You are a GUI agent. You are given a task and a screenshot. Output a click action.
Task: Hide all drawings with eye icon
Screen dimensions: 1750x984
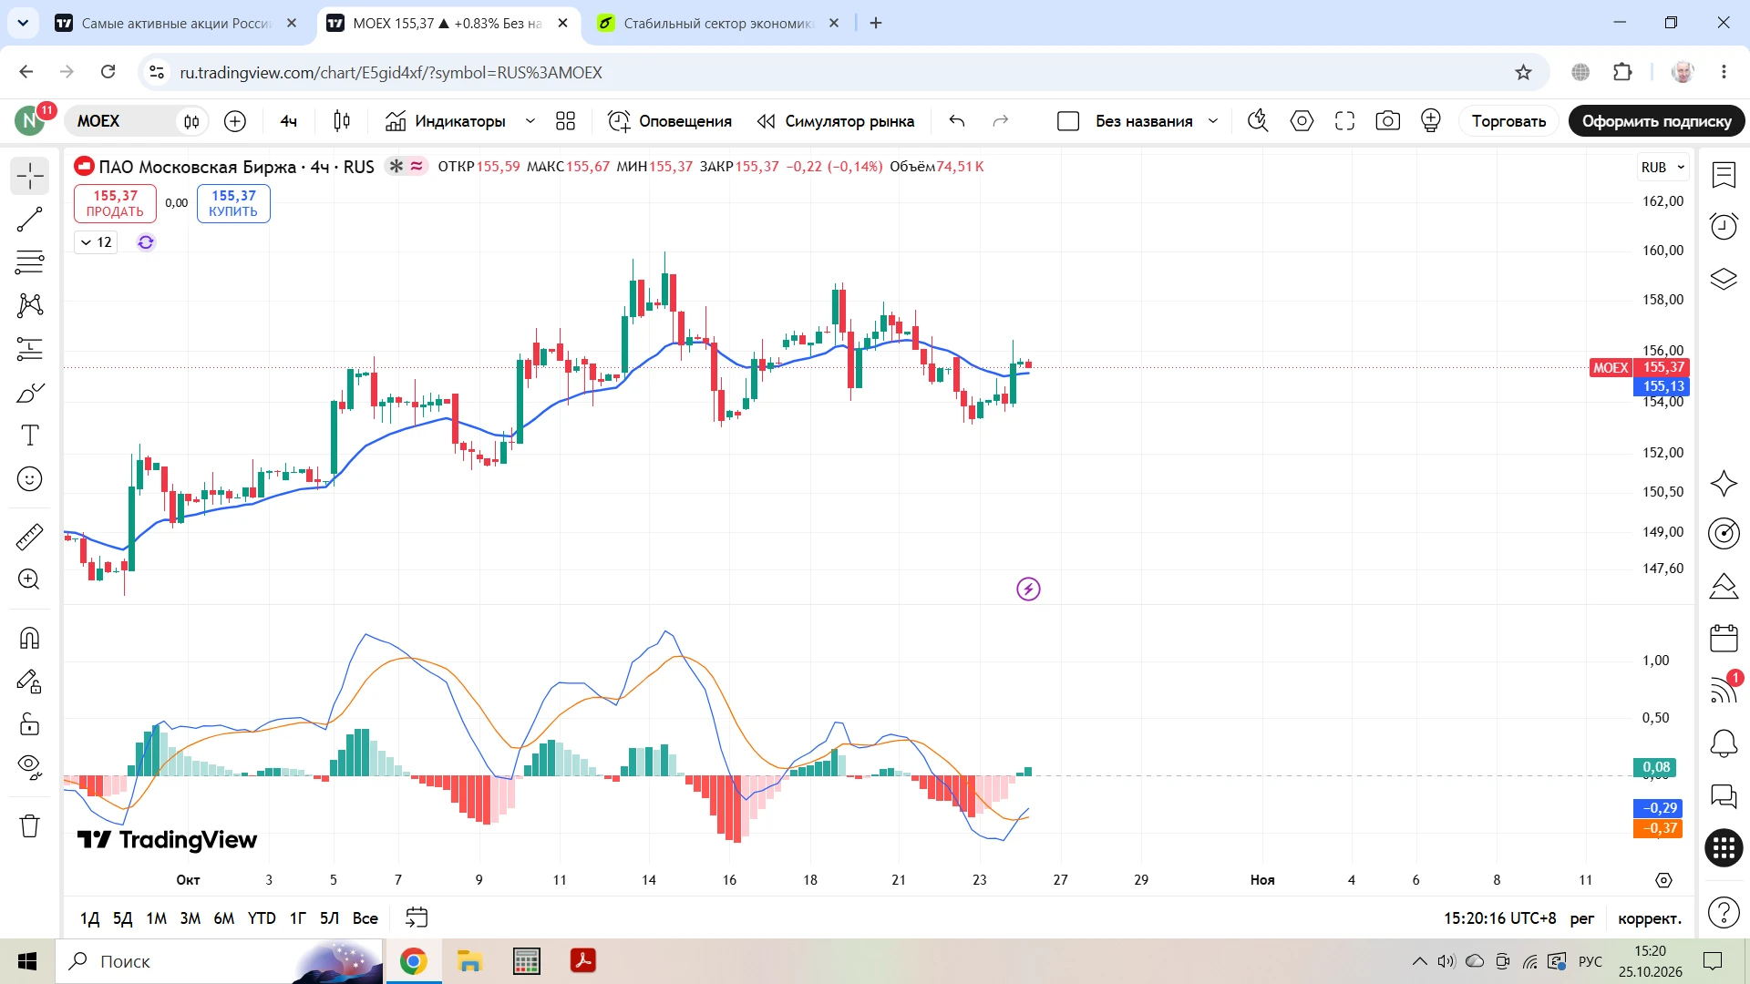pyautogui.click(x=30, y=768)
